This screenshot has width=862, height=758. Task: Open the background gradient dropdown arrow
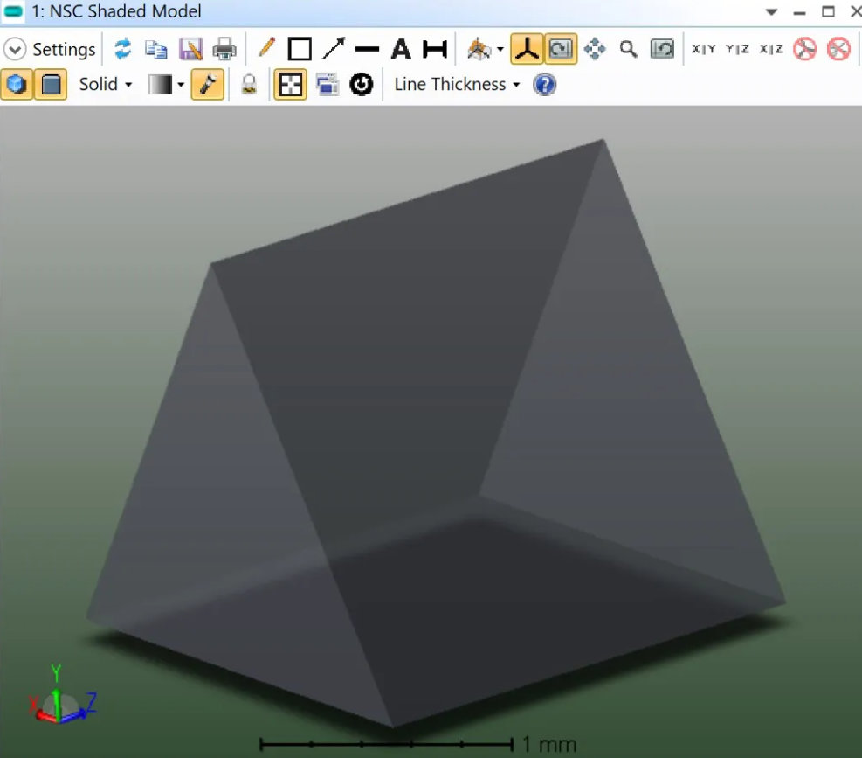pos(180,85)
